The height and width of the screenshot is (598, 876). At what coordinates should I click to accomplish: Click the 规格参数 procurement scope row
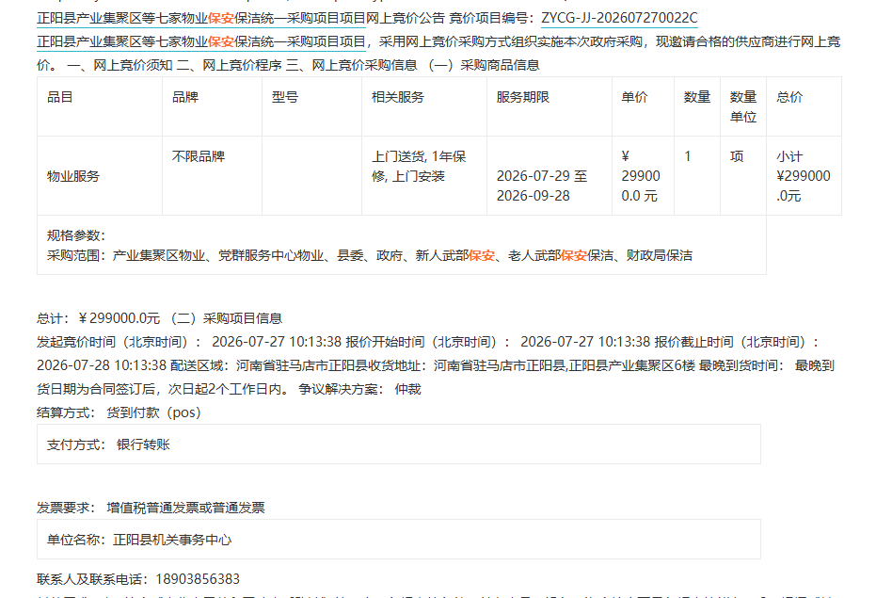coord(402,245)
